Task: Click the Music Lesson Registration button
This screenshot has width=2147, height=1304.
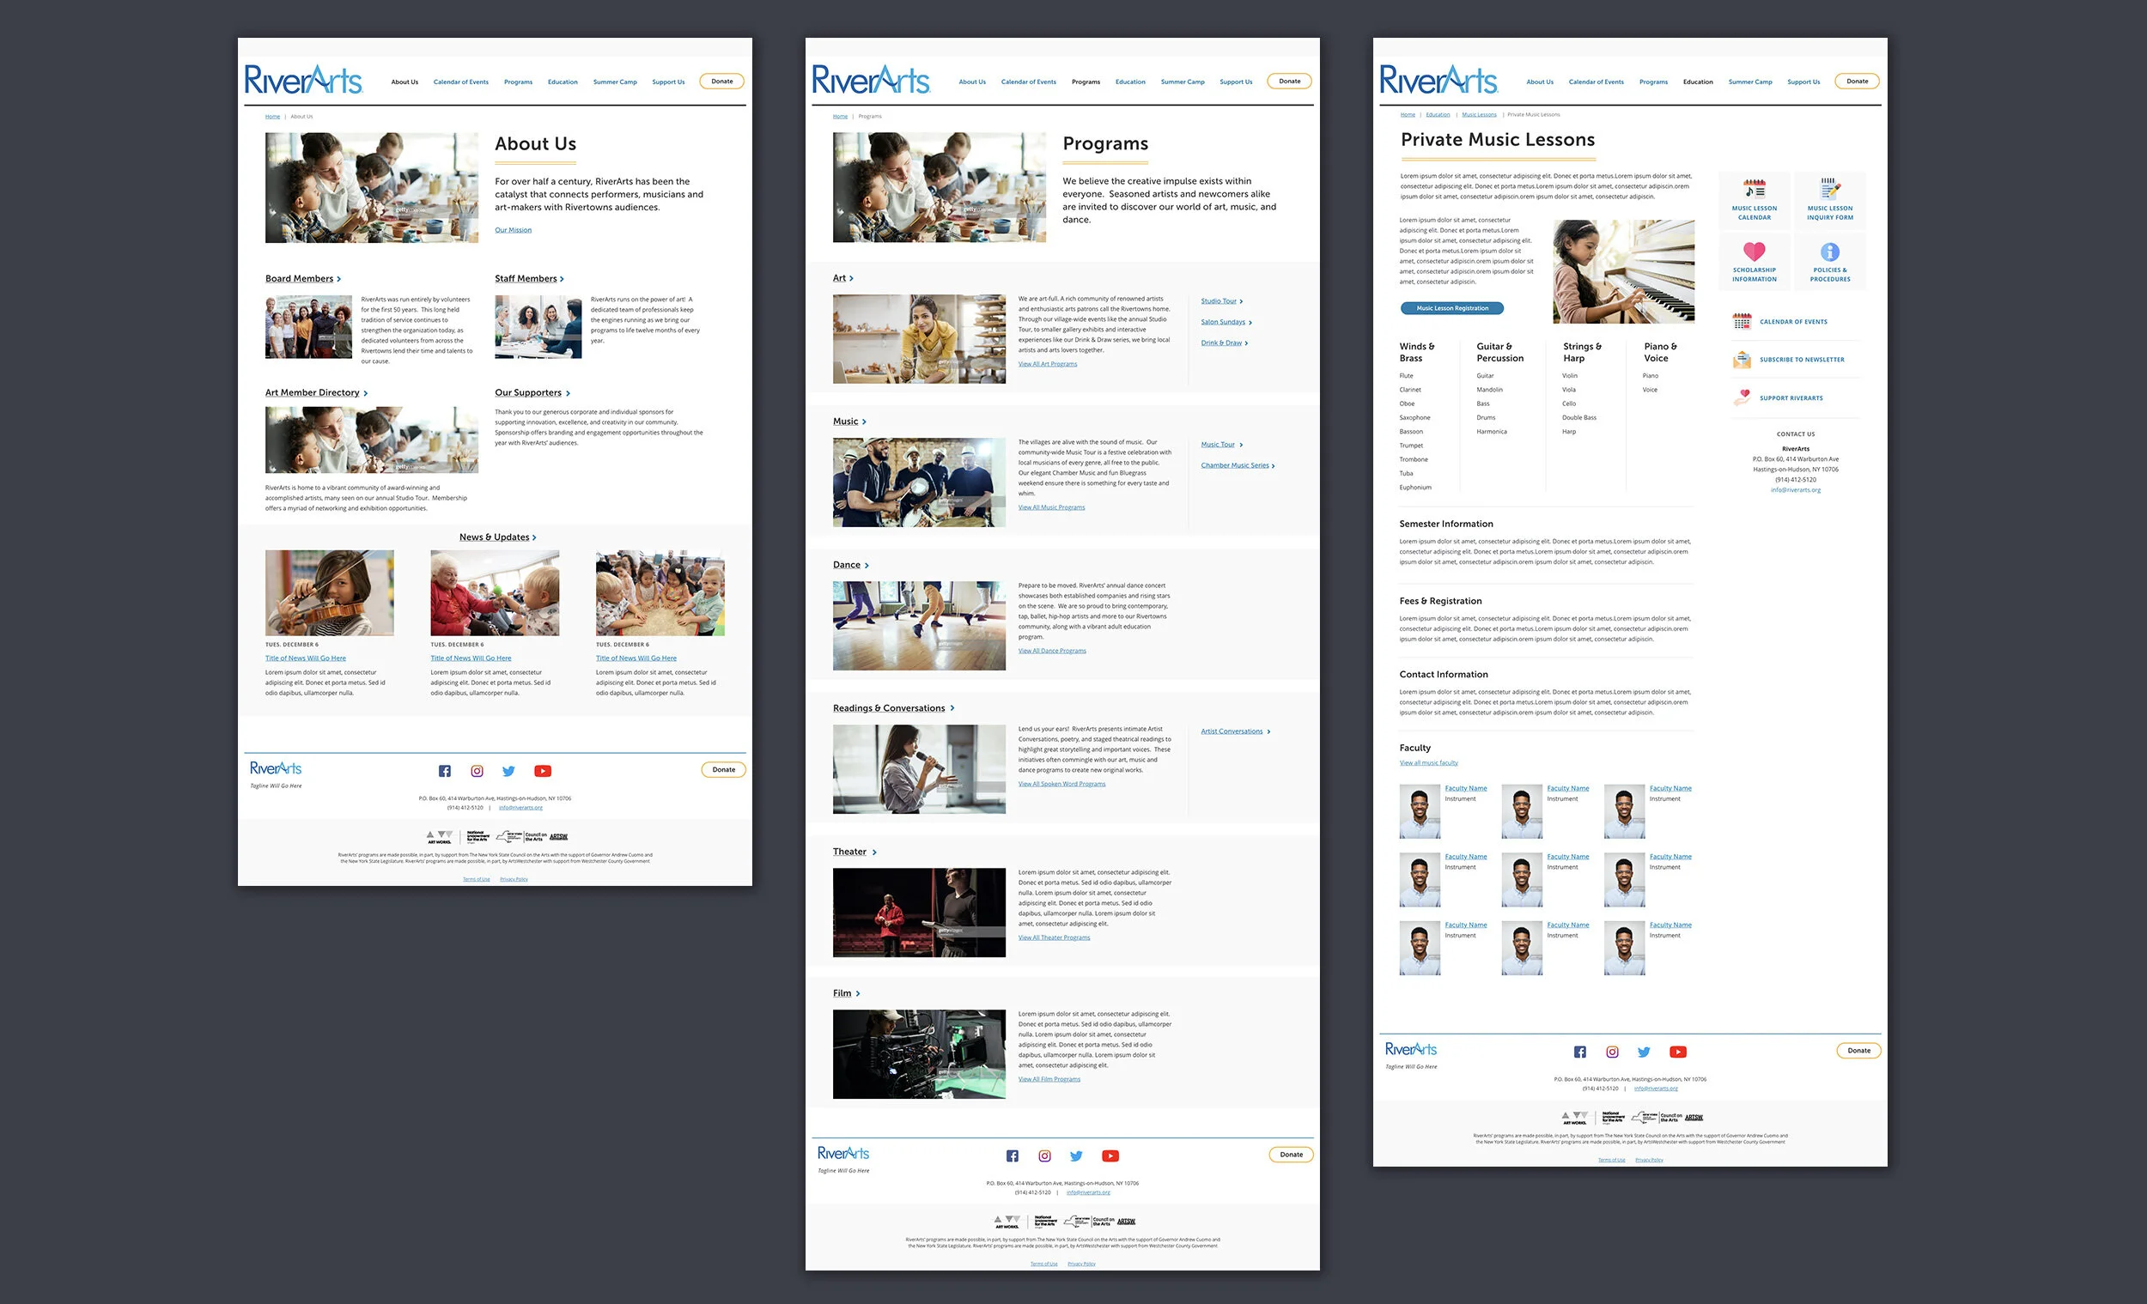Action: click(1451, 308)
